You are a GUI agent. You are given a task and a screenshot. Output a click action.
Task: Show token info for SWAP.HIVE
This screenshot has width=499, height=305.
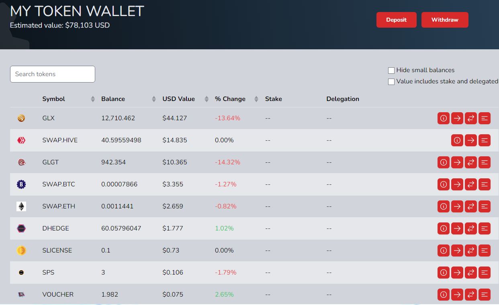(457, 140)
